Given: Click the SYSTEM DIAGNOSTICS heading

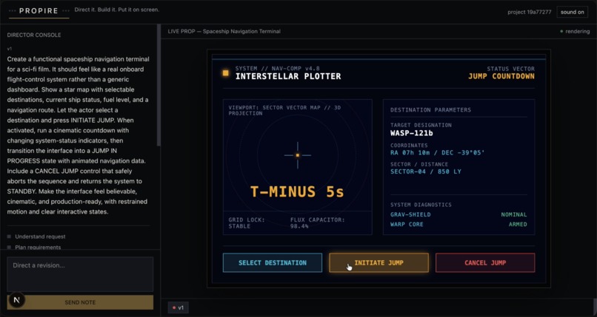Looking at the screenshot, I should [421, 205].
